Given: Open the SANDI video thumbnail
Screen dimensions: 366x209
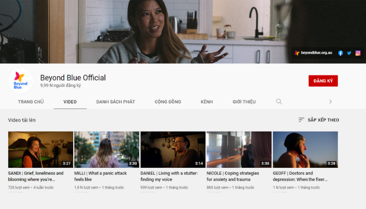Looking at the screenshot, I should tap(41, 149).
